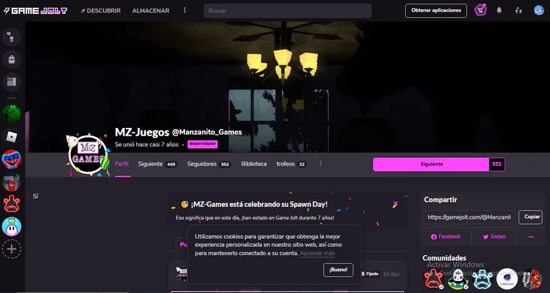Open the microphone community icon
Screen dimensions: 550x293
point(532,278)
